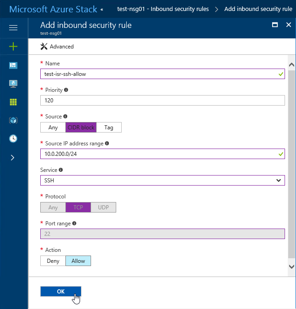The height and width of the screenshot is (309, 296).
Task: Click the blade's vertical scrollbar thumb
Action: coord(291,164)
